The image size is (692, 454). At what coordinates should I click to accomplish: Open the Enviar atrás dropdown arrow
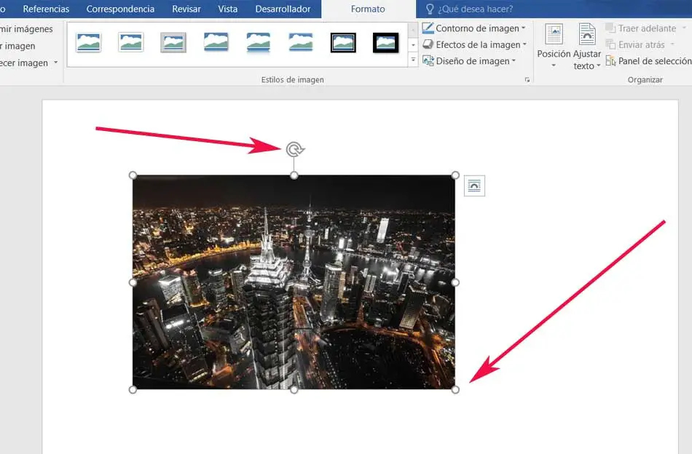[672, 44]
